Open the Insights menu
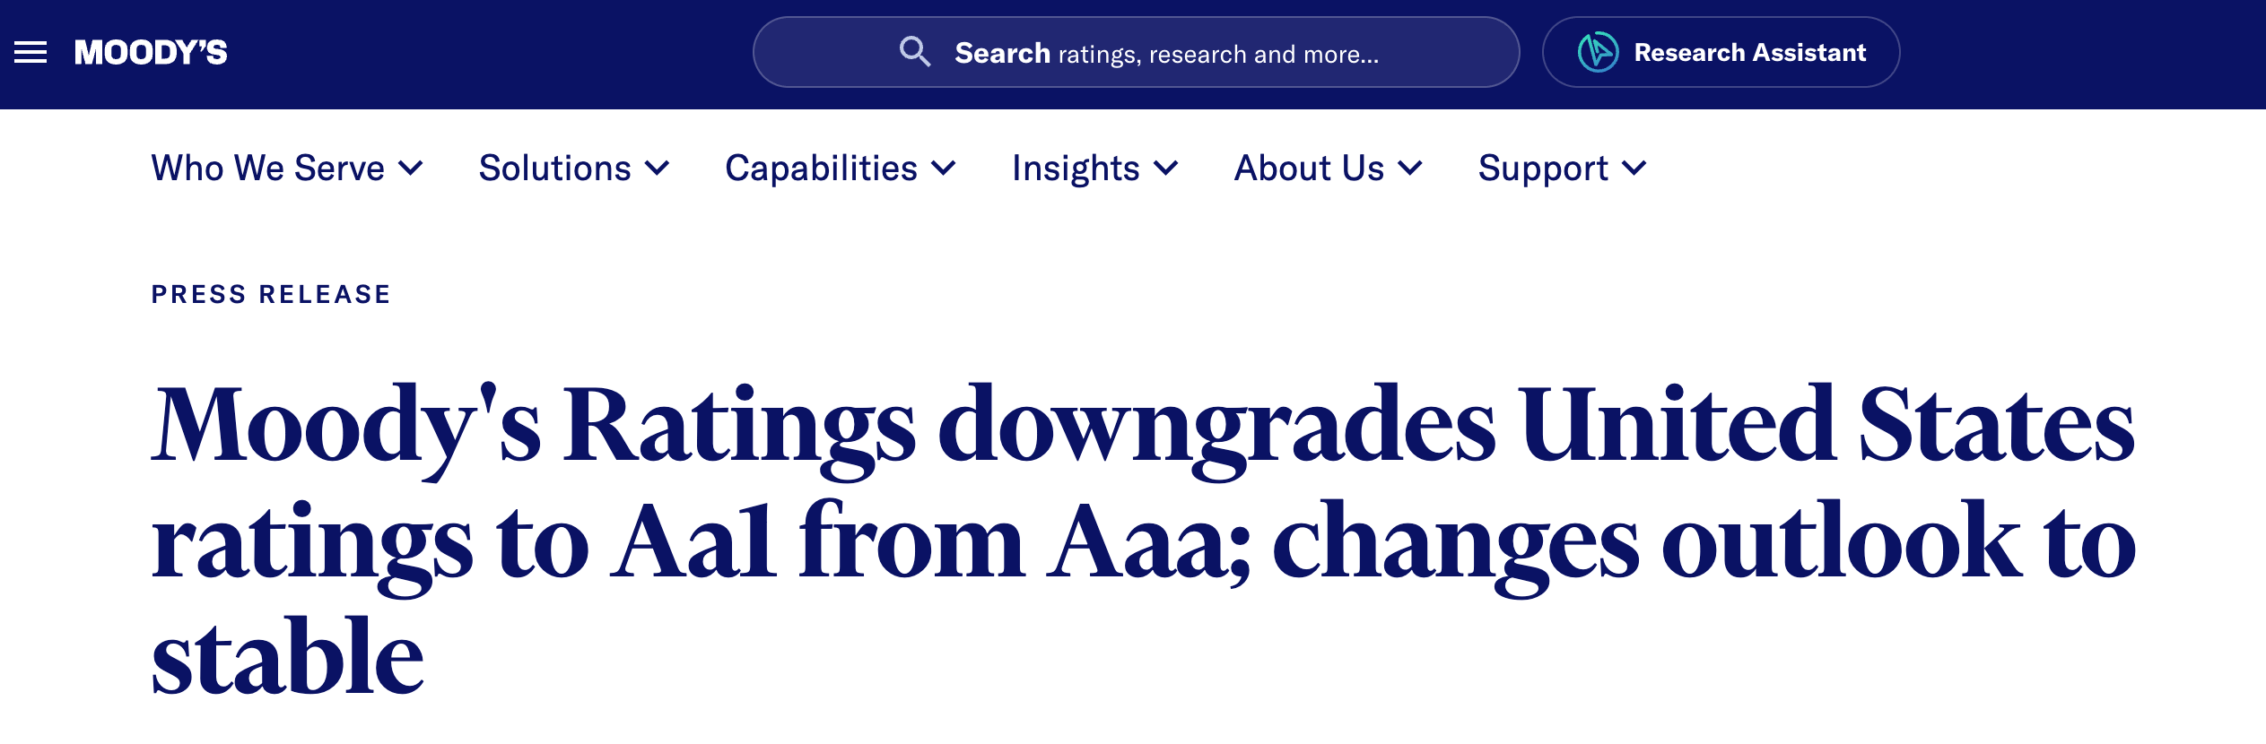This screenshot has height=744, width=2266. (1076, 169)
